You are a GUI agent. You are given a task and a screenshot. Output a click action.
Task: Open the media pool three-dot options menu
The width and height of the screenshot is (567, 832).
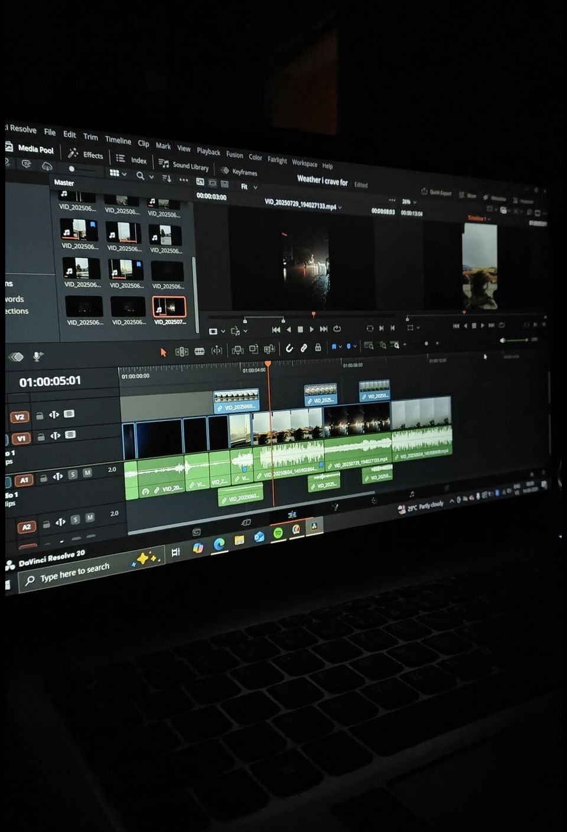coord(184,180)
